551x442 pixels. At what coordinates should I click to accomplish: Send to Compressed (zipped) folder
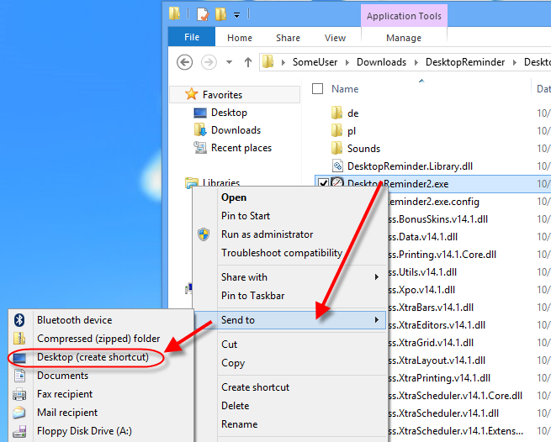[x=98, y=339]
